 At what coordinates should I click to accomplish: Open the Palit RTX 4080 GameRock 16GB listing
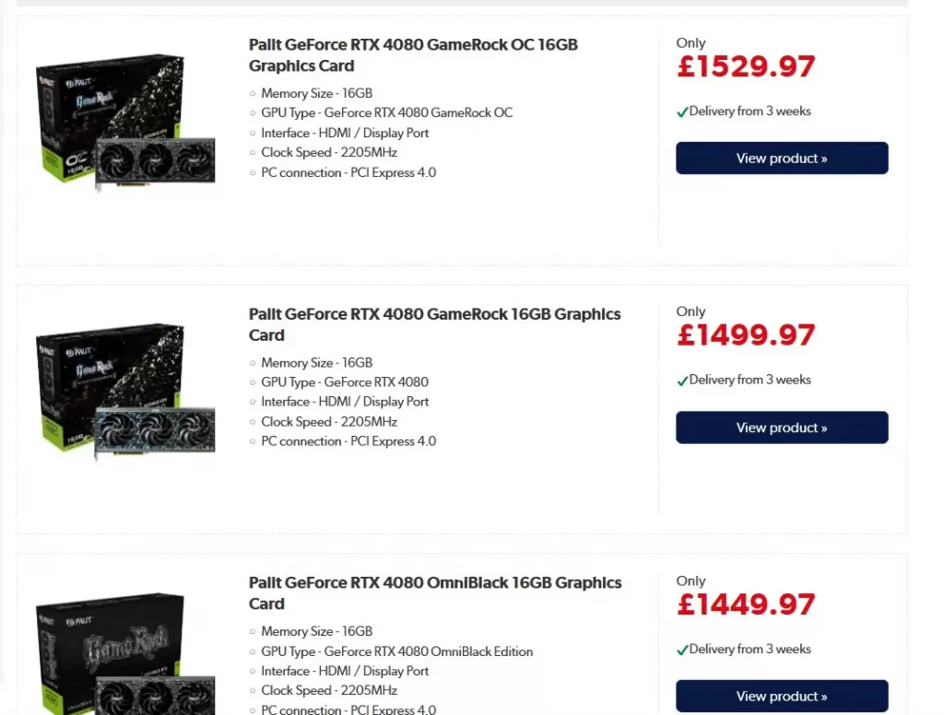pos(434,324)
